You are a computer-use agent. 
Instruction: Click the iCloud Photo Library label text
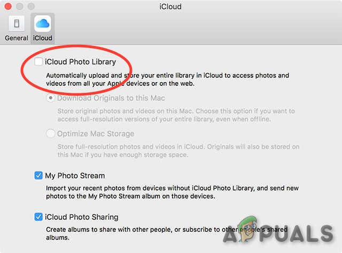(x=80, y=62)
